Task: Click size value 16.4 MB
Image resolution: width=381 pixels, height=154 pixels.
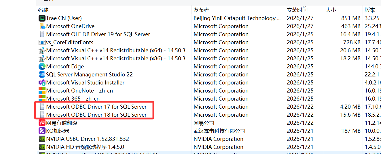Action: [350, 34]
